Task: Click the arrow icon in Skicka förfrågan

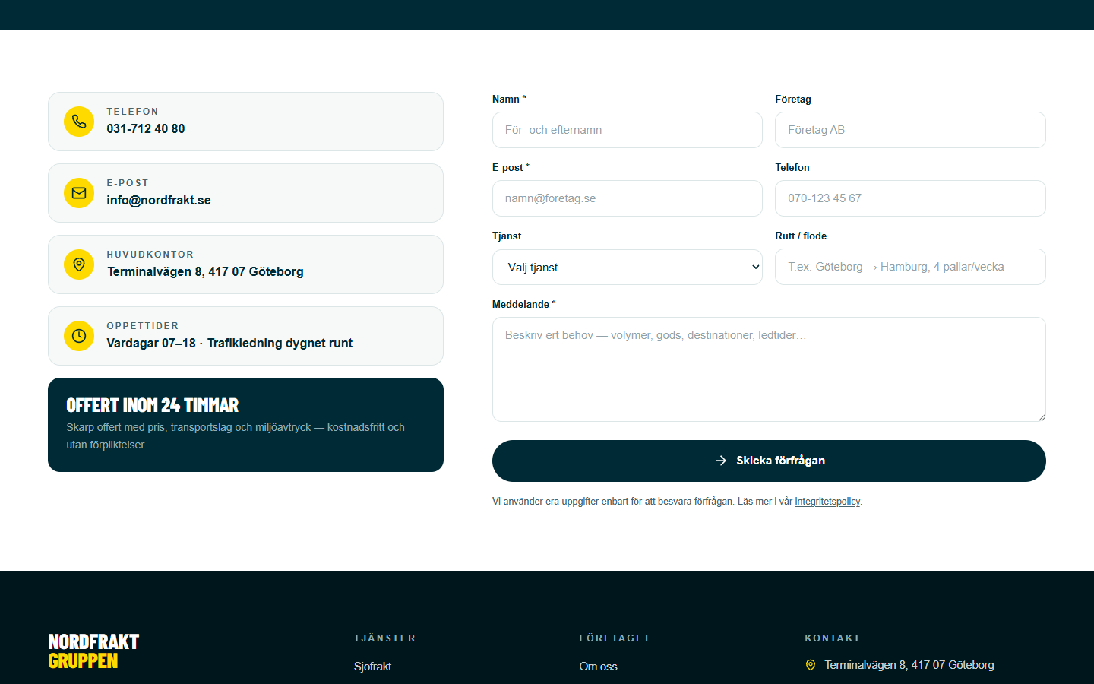Action: (721, 461)
